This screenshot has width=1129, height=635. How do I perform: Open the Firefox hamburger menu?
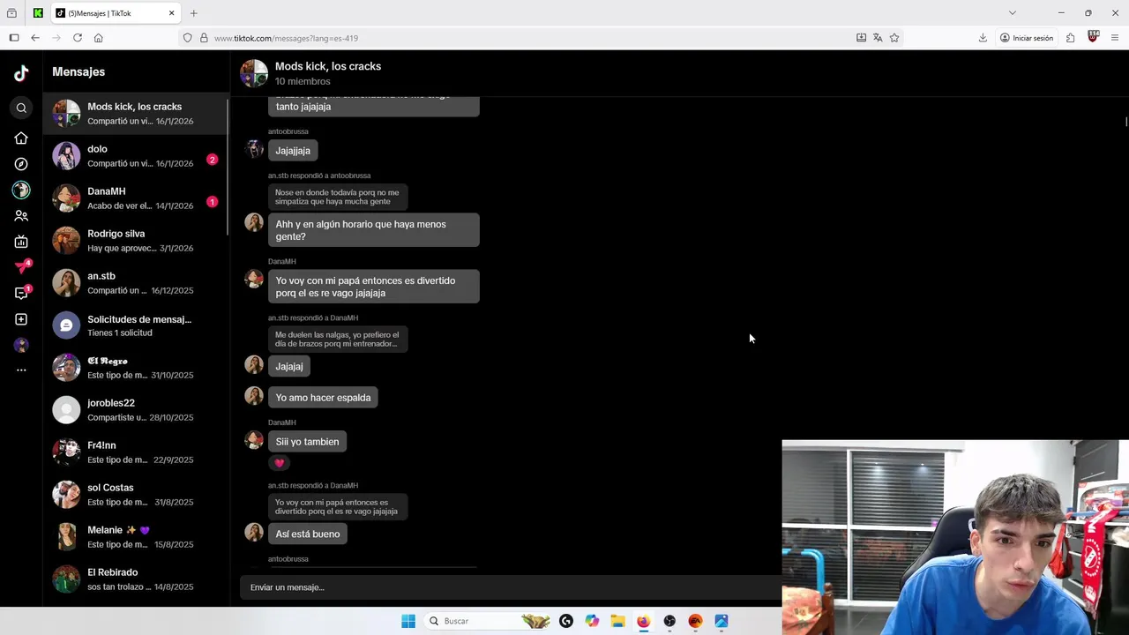[x=1116, y=38]
